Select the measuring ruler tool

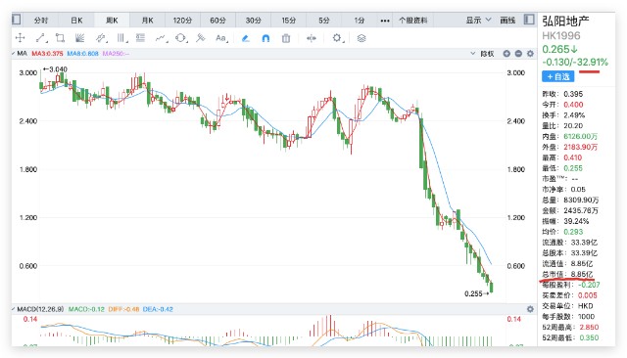200,38
